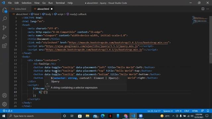Click Ln 22, Col 17 in status bar
The width and height of the screenshot is (212, 119).
154,111
